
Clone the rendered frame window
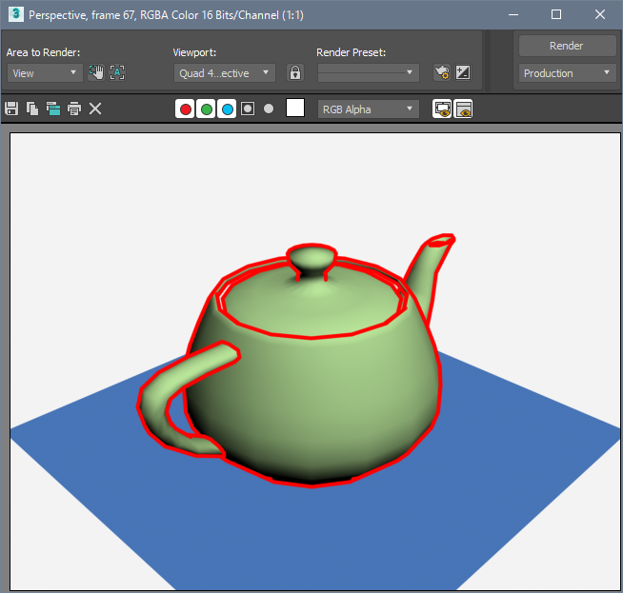coord(53,109)
